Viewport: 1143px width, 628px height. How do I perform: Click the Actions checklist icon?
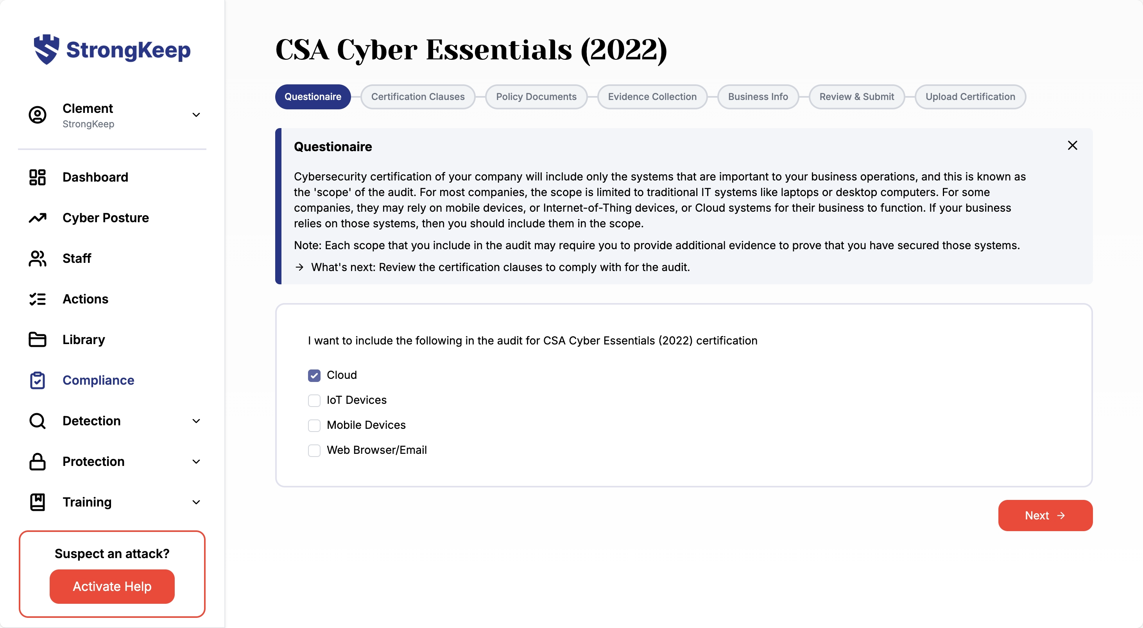37,299
